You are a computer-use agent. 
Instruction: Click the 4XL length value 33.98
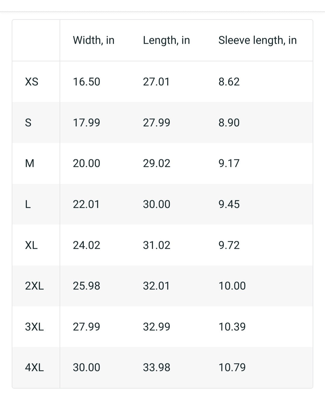pyautogui.click(x=156, y=367)
